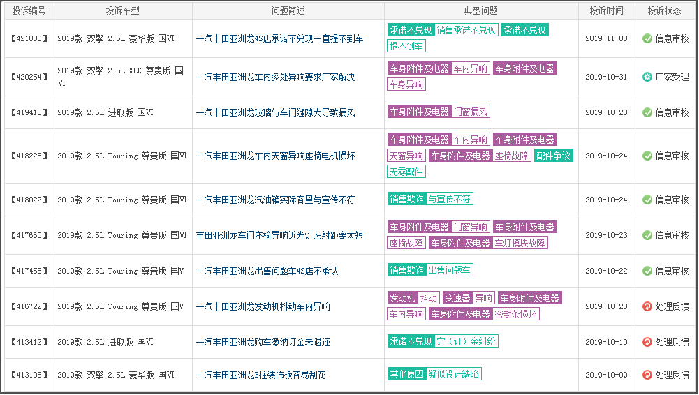Select complaint number 【420254】
This screenshot has height=395, width=699.
point(29,77)
